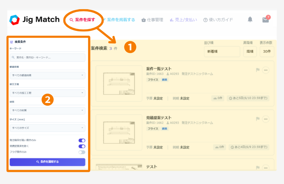Toggle 発注確率が高い案件のみ switch
This screenshot has width=284, height=184.
click(x=82, y=141)
